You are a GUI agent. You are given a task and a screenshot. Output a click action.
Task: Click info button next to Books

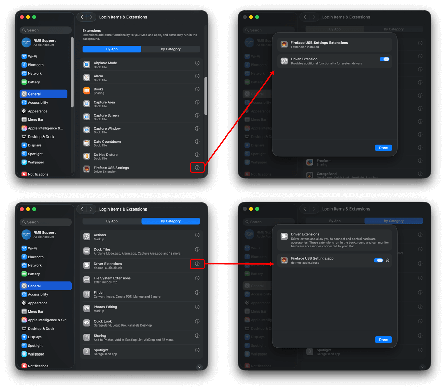(x=197, y=89)
